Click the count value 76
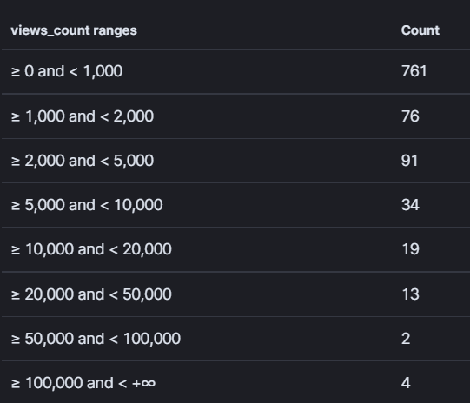470x403 pixels. coord(410,116)
